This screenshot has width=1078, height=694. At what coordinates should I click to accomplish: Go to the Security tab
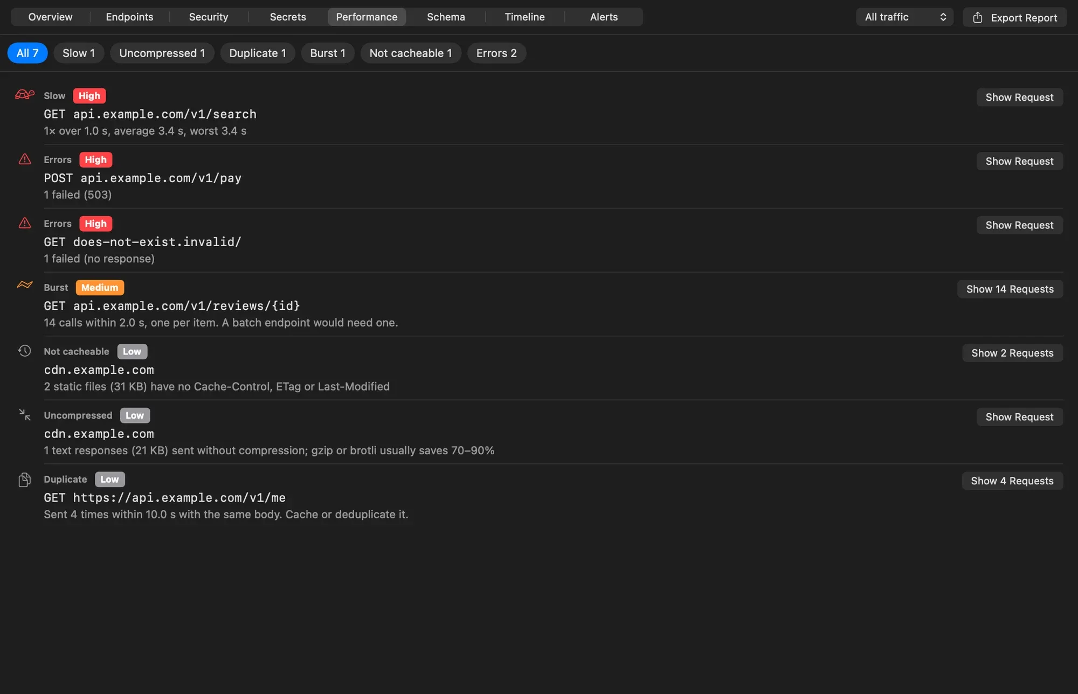pos(209,17)
